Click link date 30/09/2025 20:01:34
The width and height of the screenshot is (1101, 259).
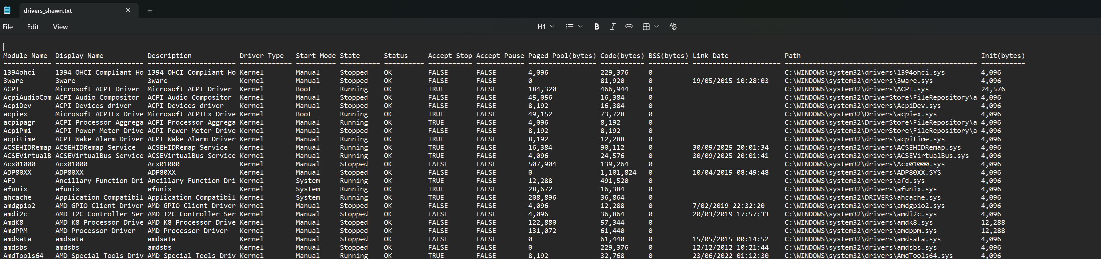[x=730, y=148]
